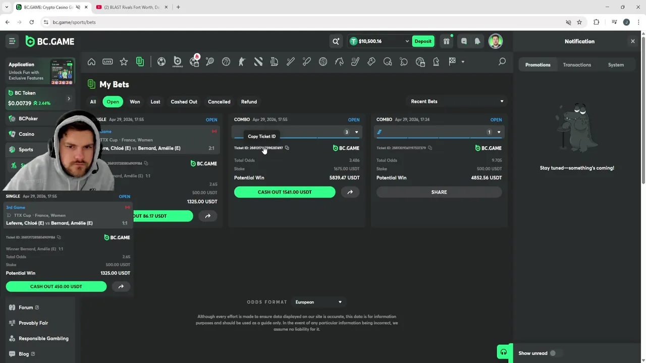Open Horse Racing icon
Image resolution: width=646 pixels, height=363 pixels.
(x=339, y=62)
